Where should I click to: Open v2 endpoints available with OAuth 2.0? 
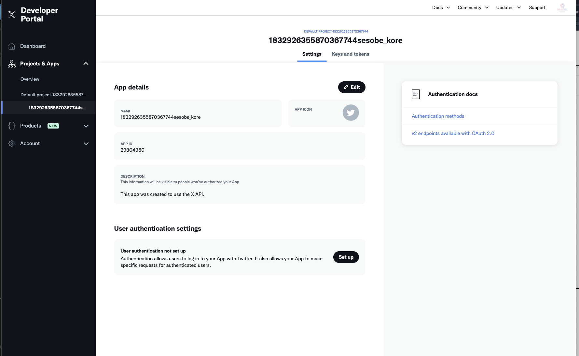(453, 133)
